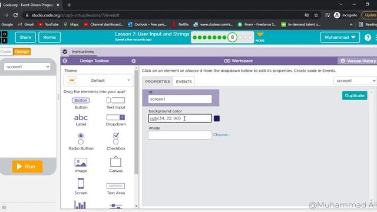Click the copyright icon at bottom left
The height and width of the screenshot is (212, 377).
4,207
